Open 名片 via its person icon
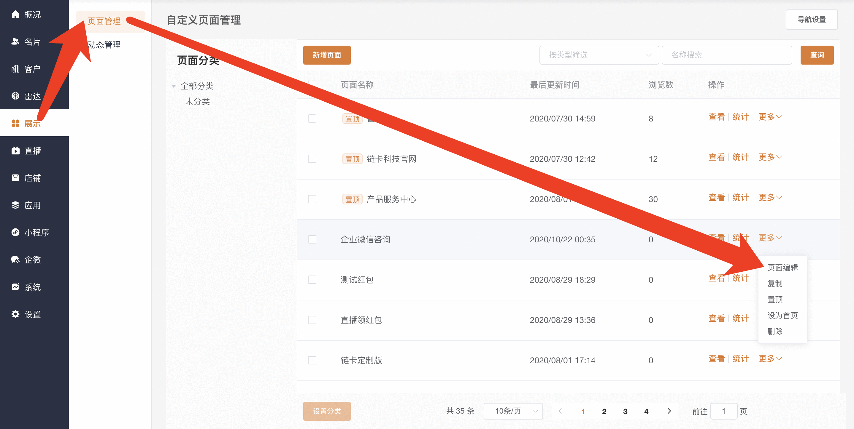Image resolution: width=854 pixels, height=429 pixels. (15, 41)
